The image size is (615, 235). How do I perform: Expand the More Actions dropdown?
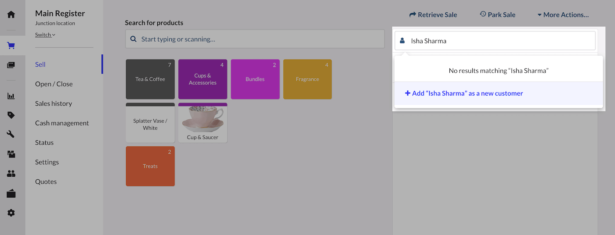563,14
